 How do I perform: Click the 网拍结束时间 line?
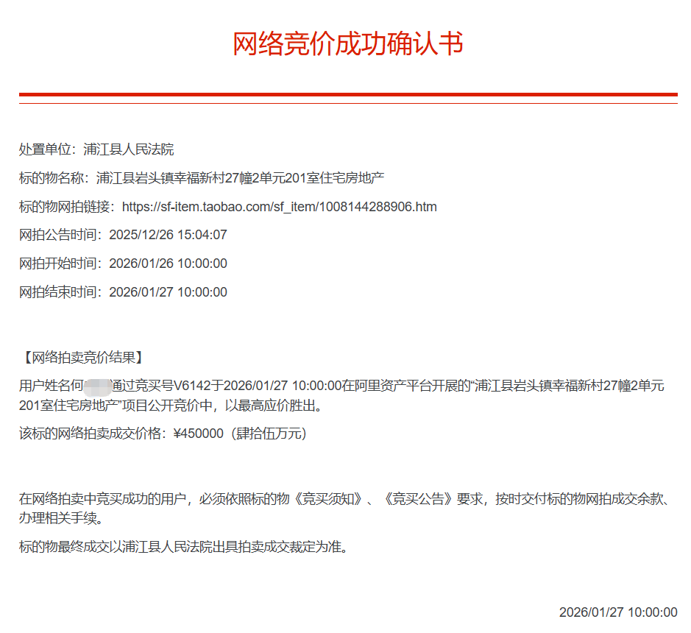tap(123, 292)
